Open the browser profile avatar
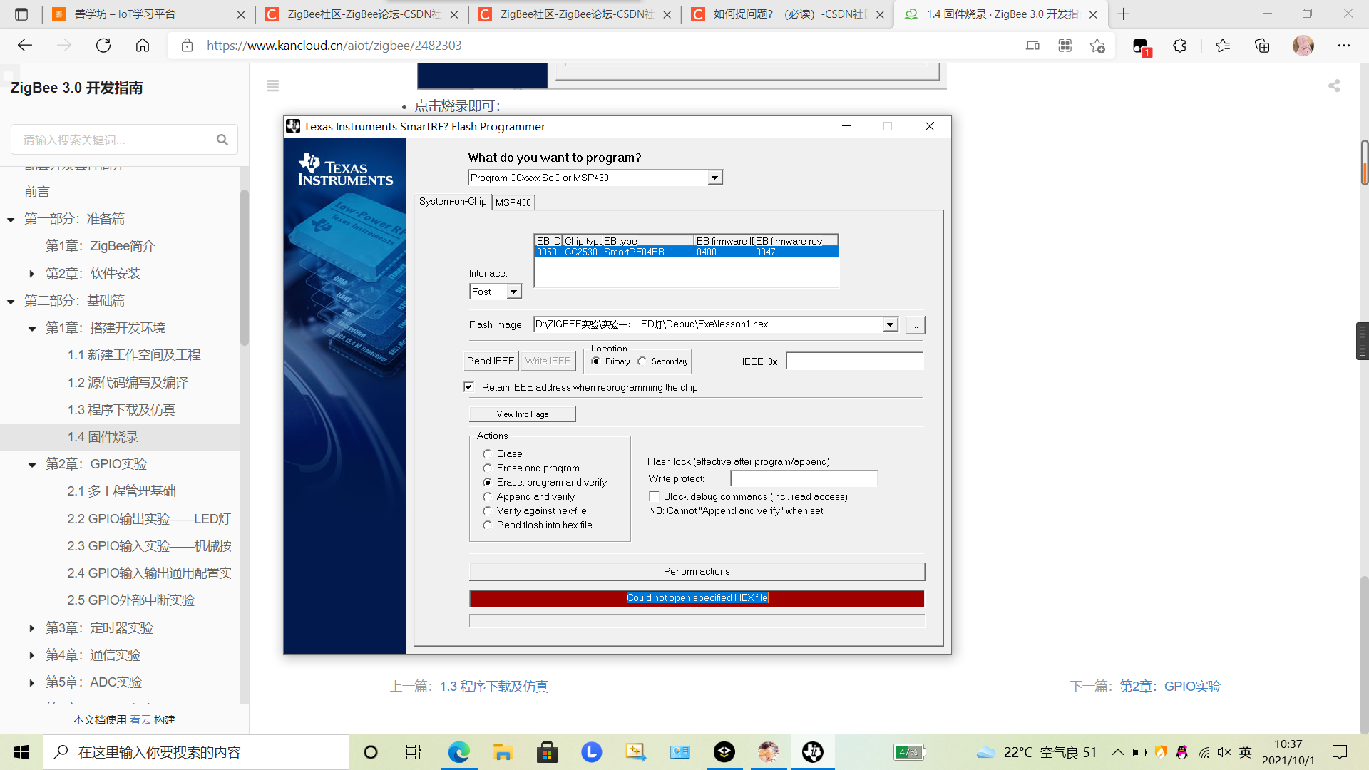1369x770 pixels. click(1303, 46)
